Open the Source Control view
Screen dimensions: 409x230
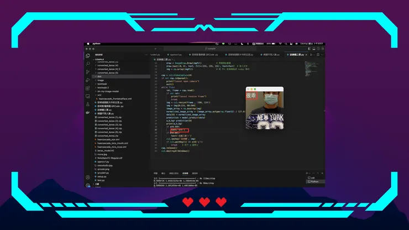(88, 72)
